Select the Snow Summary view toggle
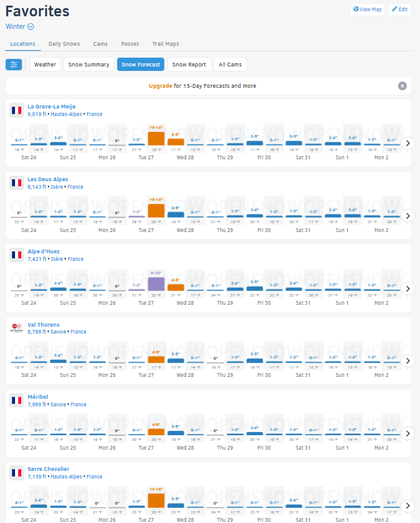The width and height of the screenshot is (420, 523). point(88,65)
